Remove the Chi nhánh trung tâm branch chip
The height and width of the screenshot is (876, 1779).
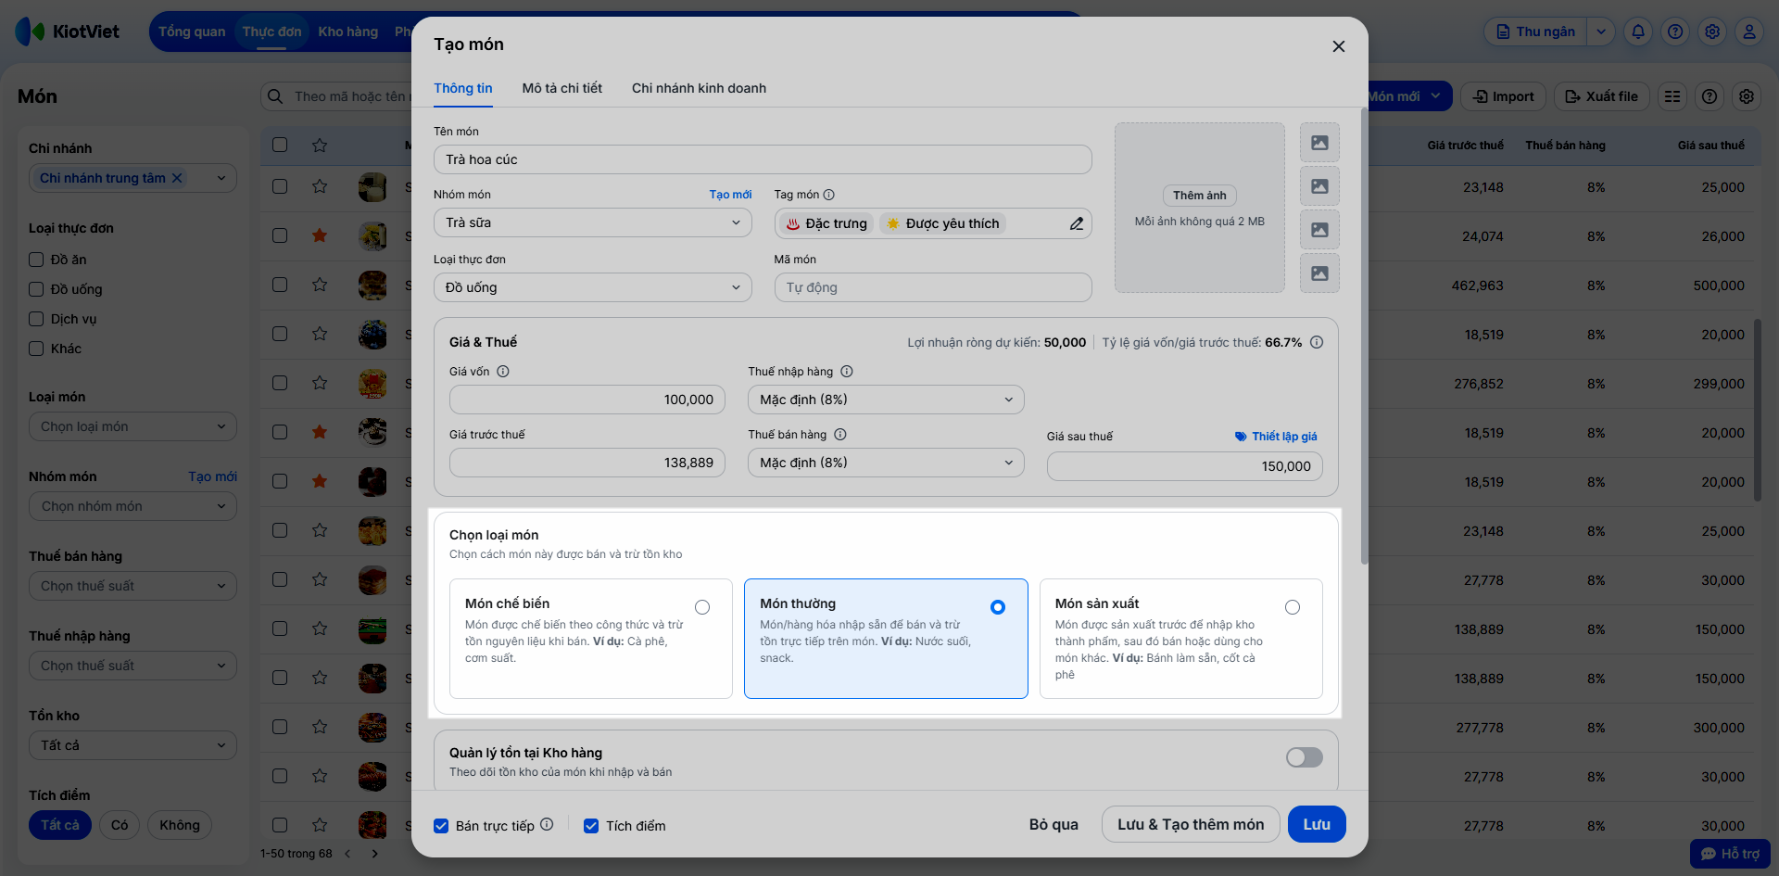pos(177,178)
